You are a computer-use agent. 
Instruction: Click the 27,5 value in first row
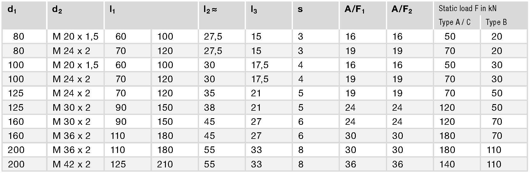pyautogui.click(x=213, y=37)
